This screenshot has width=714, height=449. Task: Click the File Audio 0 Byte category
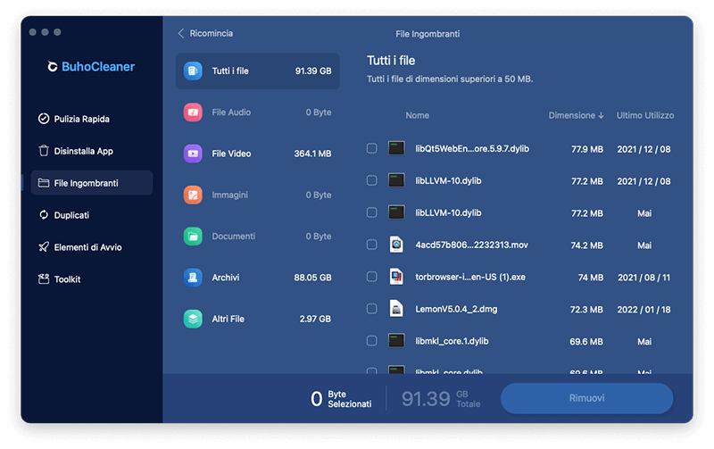(x=258, y=112)
